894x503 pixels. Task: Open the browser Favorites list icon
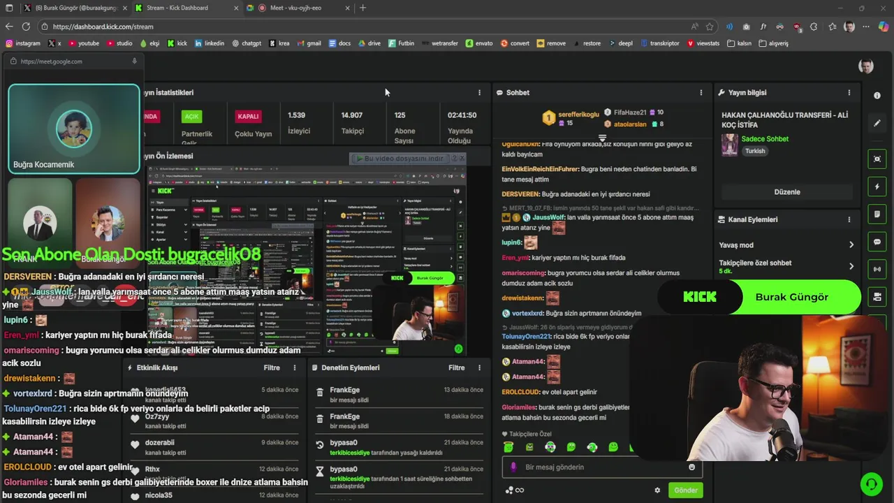(833, 27)
